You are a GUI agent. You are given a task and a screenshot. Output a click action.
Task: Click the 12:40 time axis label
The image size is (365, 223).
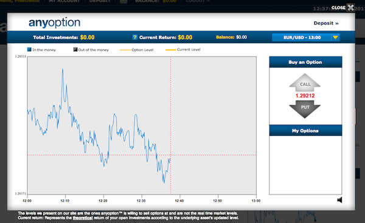click(x=179, y=201)
